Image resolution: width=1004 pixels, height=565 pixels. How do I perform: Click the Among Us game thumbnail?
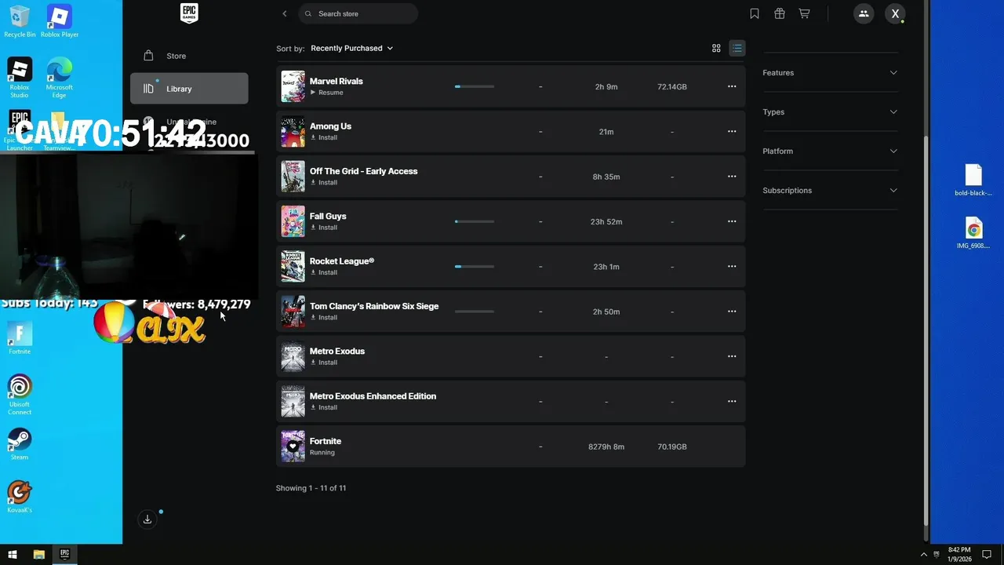[x=293, y=132]
